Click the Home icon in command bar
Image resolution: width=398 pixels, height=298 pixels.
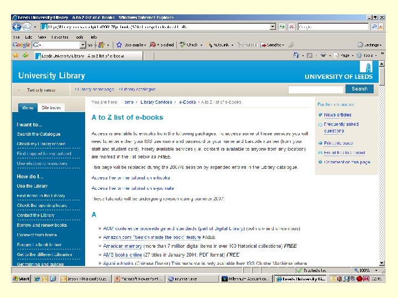pos(296,55)
